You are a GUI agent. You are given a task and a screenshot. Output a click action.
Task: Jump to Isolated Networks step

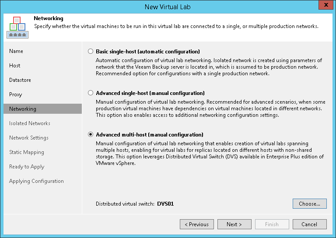[30, 123]
